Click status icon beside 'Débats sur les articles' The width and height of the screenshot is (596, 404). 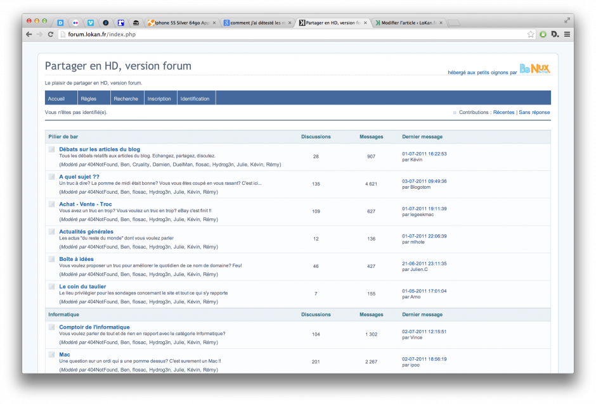tap(52, 149)
